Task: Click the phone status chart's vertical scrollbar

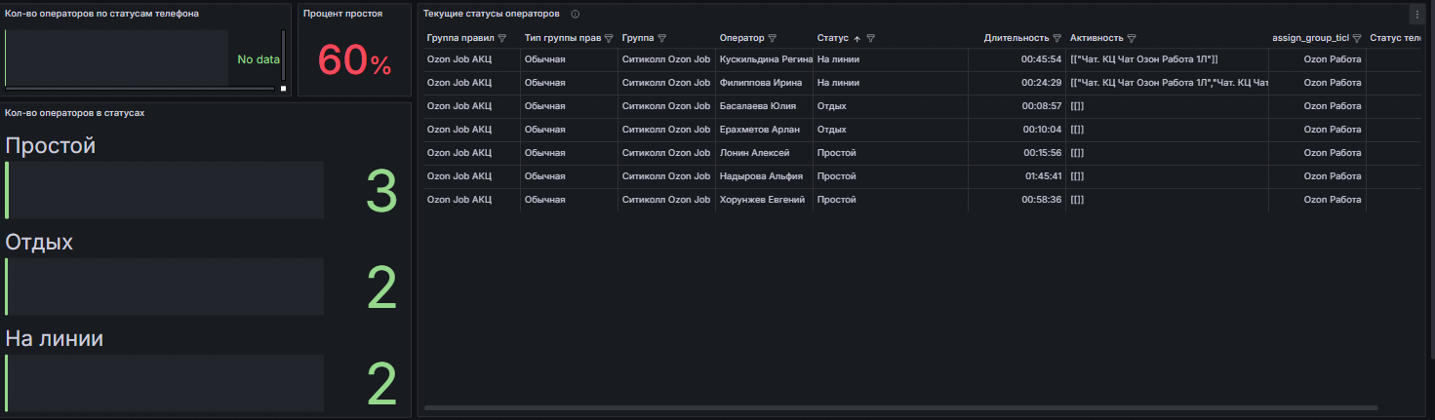Action: click(x=284, y=57)
